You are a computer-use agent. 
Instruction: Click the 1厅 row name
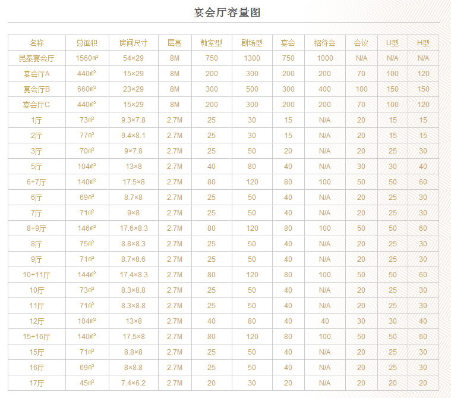36,120
